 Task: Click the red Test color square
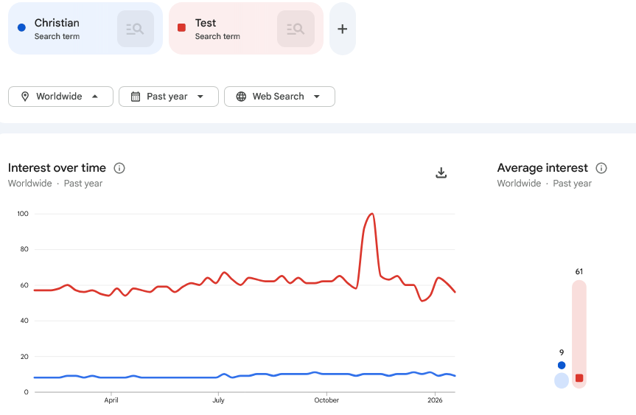coord(181,28)
